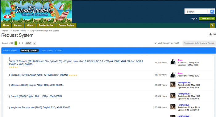Click the attachment icon beside Monsters (2010)

9,85
